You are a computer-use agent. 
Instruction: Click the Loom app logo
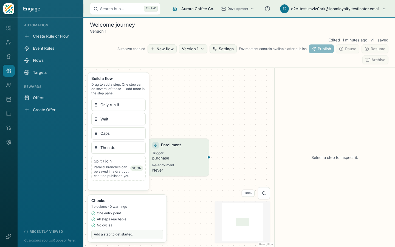tap(9, 9)
